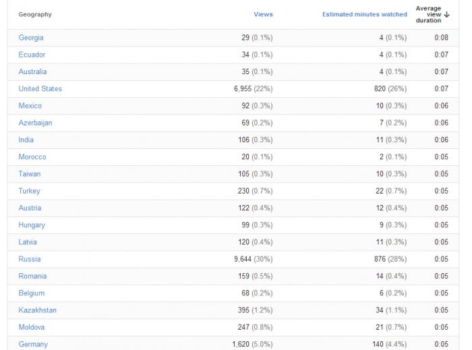Open the Ecuador country link
Screen dimensions: 472x350
pyautogui.click(x=32, y=55)
